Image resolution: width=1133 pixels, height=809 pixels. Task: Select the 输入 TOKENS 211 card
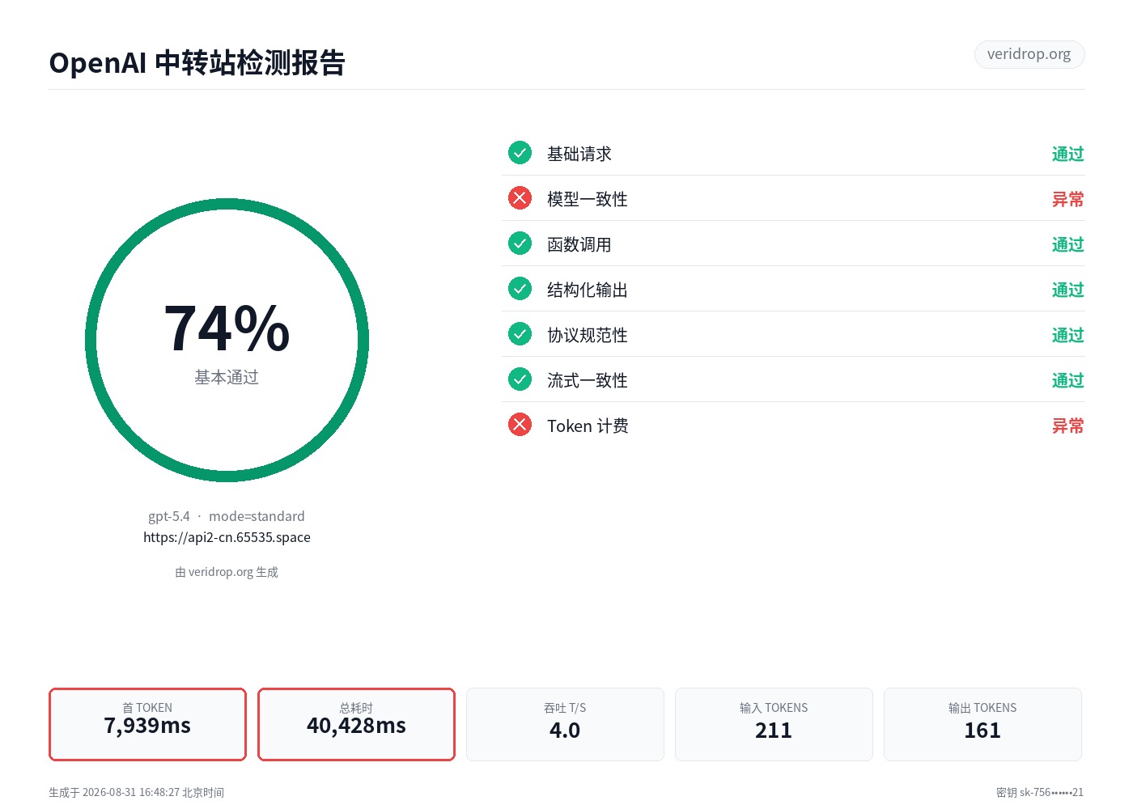coord(774,724)
